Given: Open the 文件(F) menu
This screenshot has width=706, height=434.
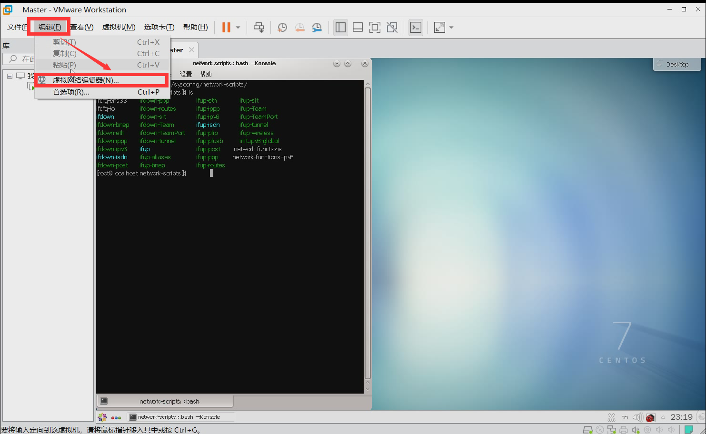Looking at the screenshot, I should pos(17,27).
